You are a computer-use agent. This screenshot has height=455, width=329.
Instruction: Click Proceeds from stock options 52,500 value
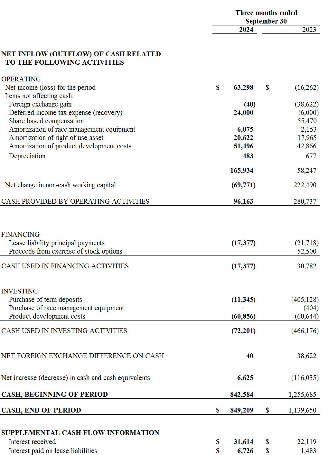coord(307,251)
